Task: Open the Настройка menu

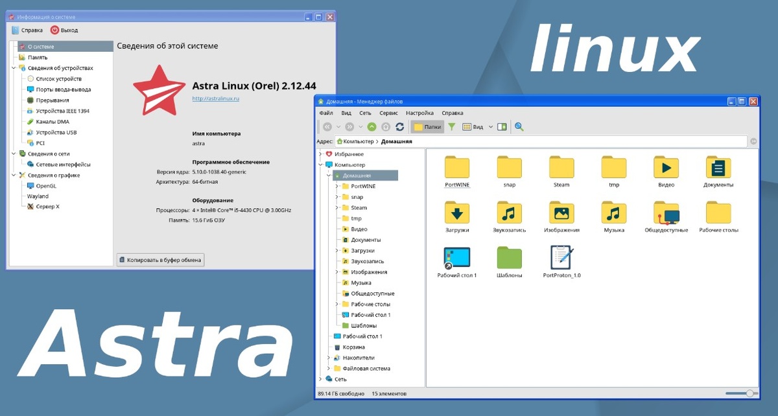Action: point(419,113)
